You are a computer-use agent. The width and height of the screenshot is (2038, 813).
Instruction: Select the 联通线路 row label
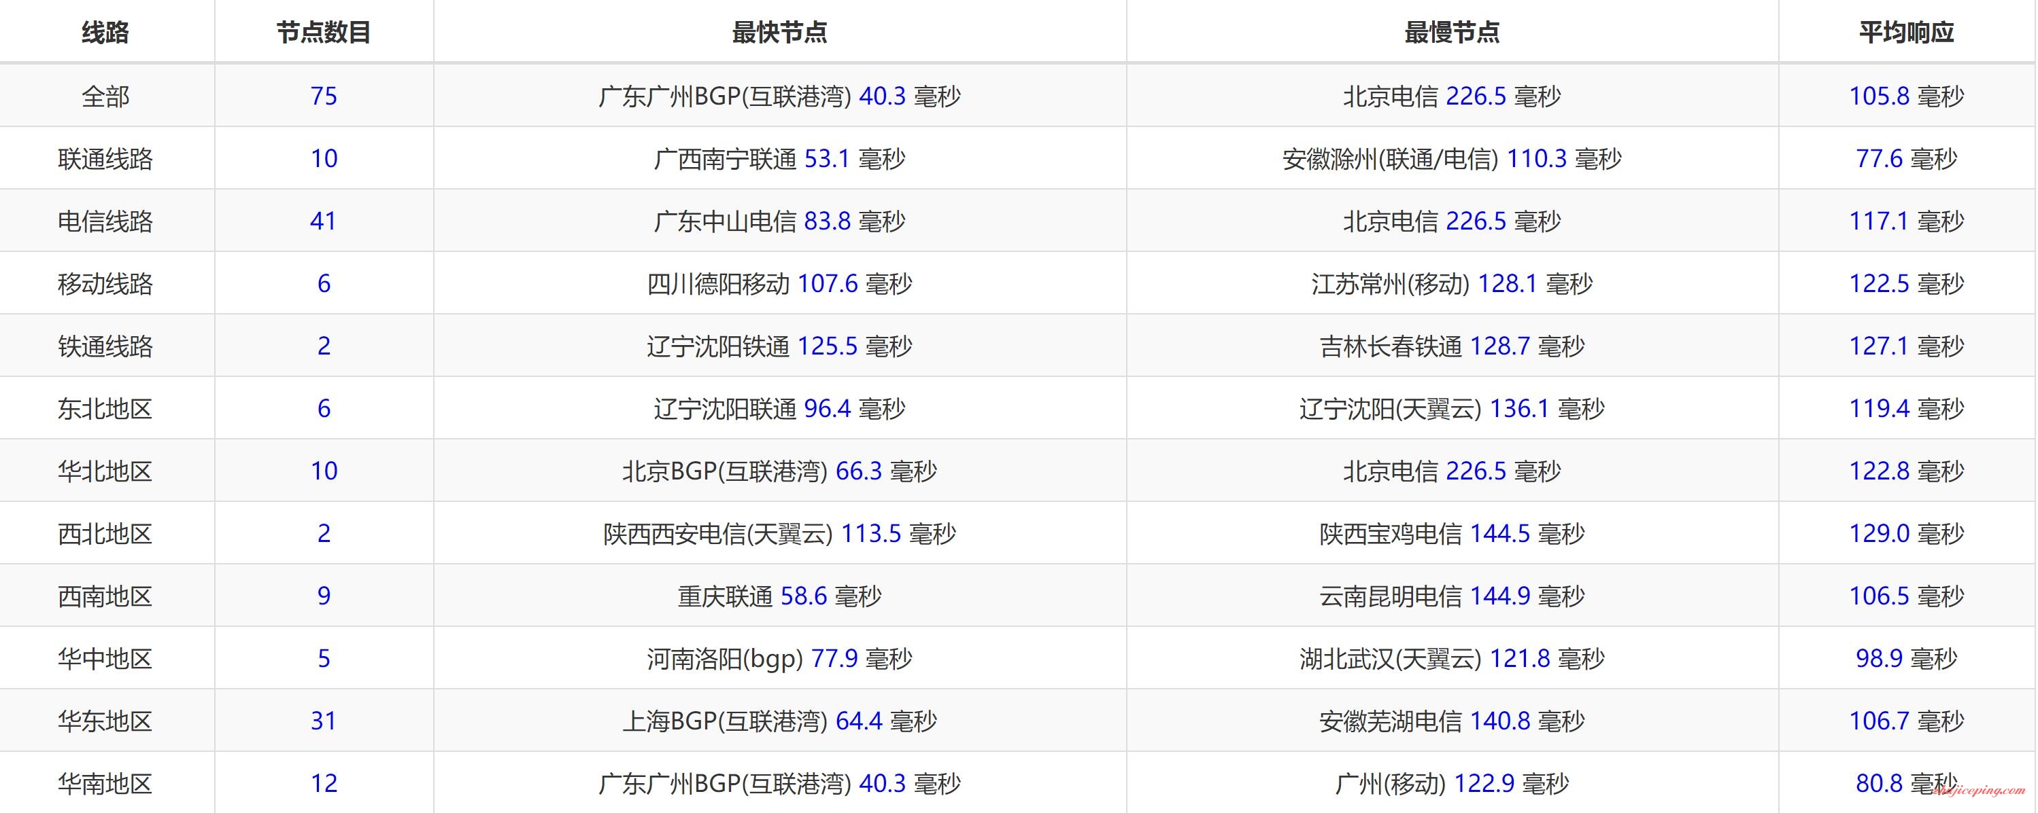(105, 159)
